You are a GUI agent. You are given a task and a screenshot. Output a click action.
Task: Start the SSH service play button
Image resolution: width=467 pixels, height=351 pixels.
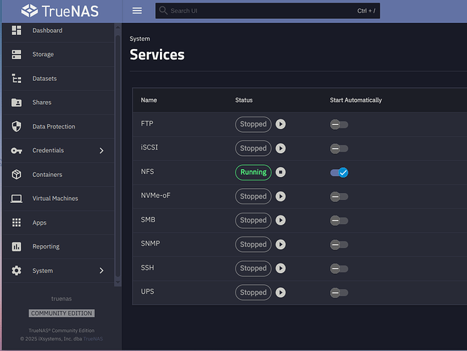pos(280,268)
